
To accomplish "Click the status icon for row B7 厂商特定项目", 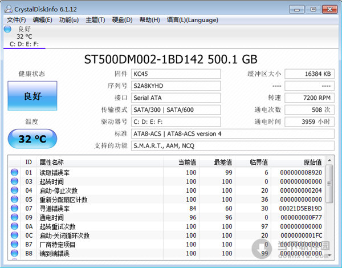I will pos(14,244).
